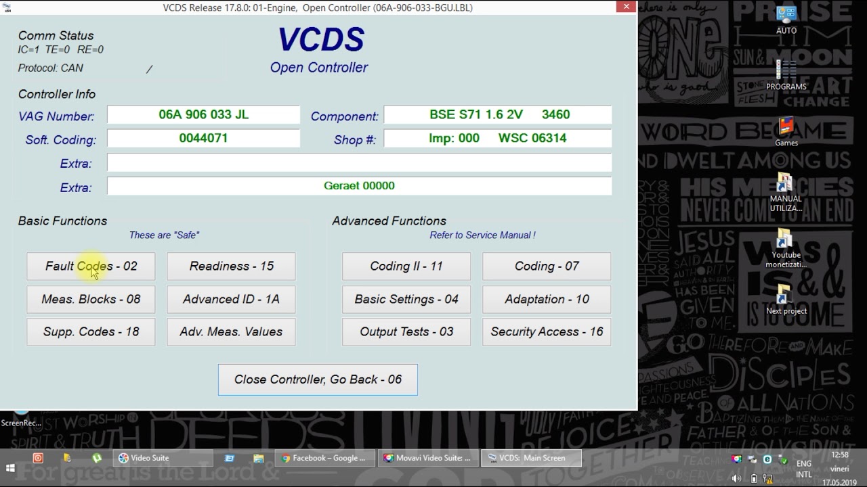The image size is (867, 487).
Task: Open the clock showing 12:58 vineri
Action: (840, 468)
